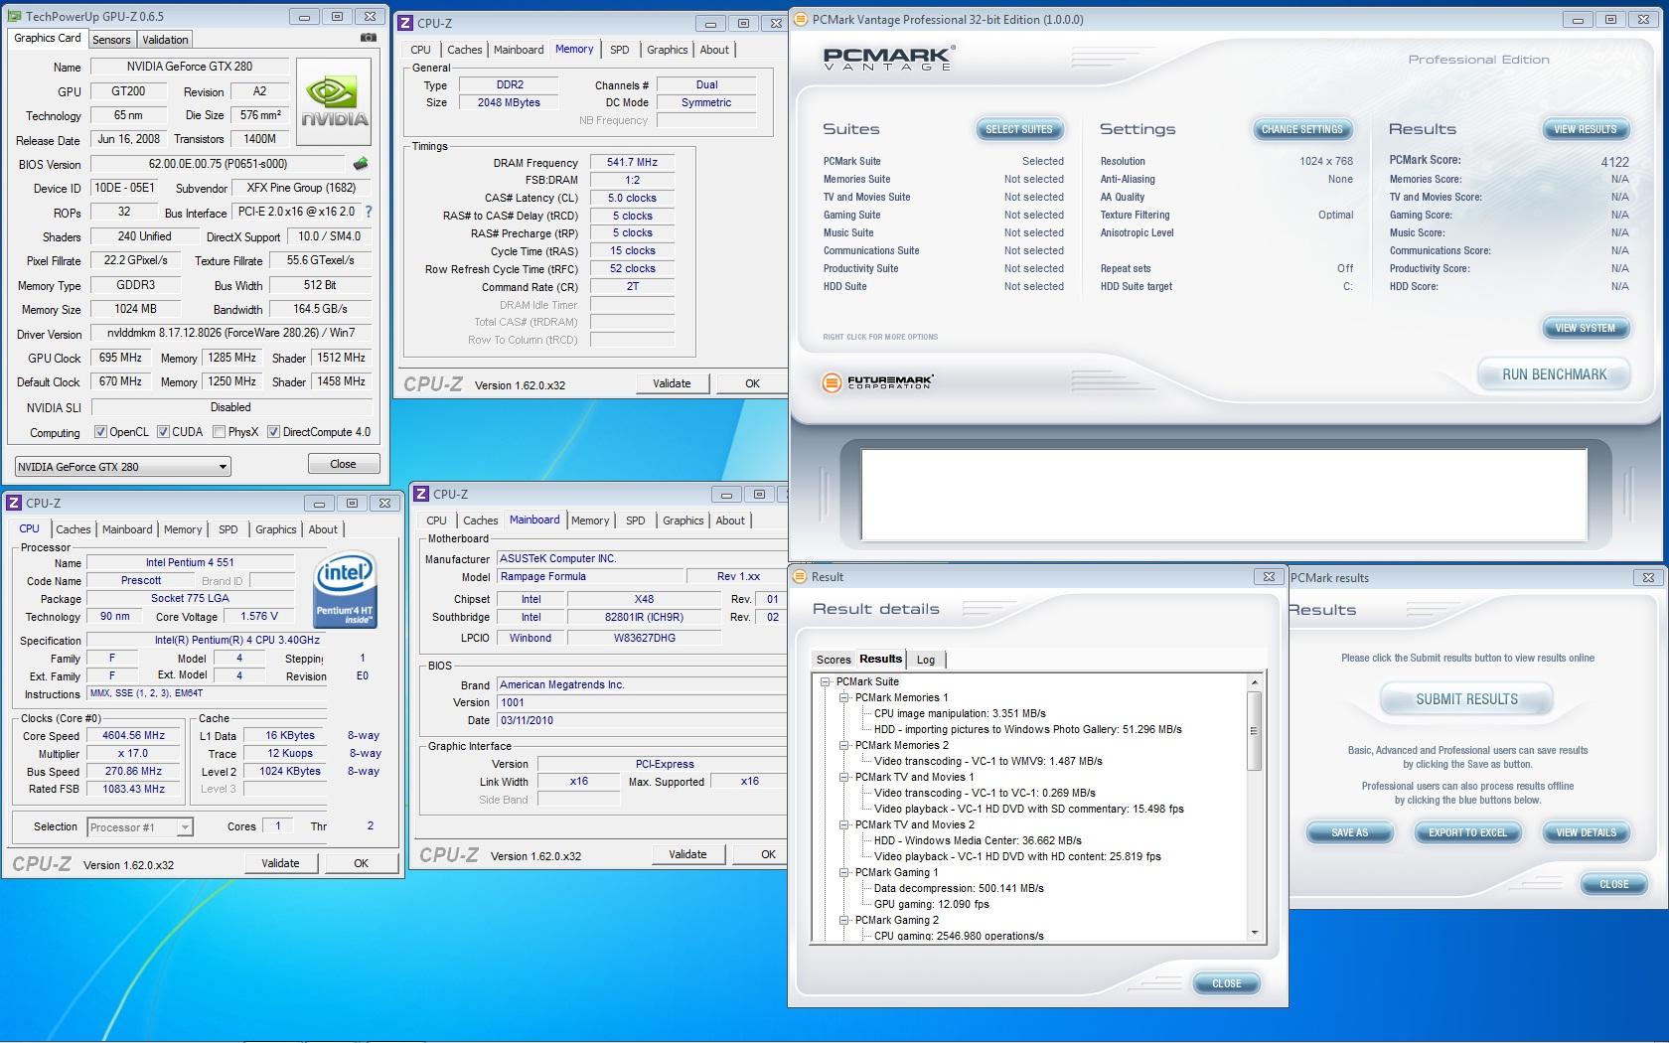Click the Run Benchmark button
This screenshot has height=1043, width=1669.
[x=1554, y=374]
